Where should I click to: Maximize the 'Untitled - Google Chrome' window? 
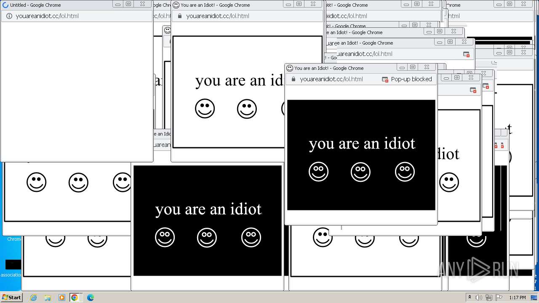(128, 4)
